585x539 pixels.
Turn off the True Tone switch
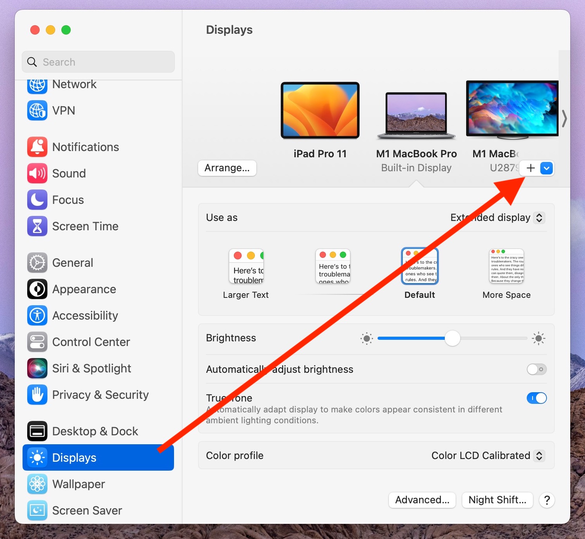(536, 398)
